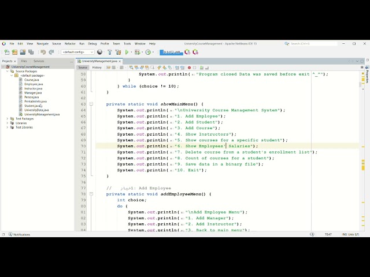Click the NetBeans logo icon in title bar
Screen dimensions: 370x277
pos(4,44)
